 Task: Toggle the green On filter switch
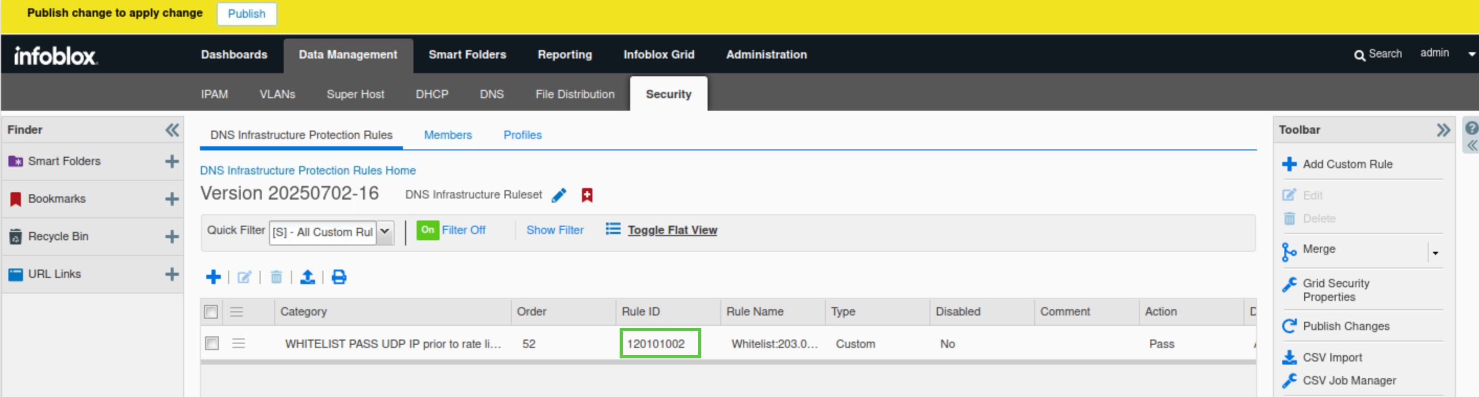pos(427,230)
